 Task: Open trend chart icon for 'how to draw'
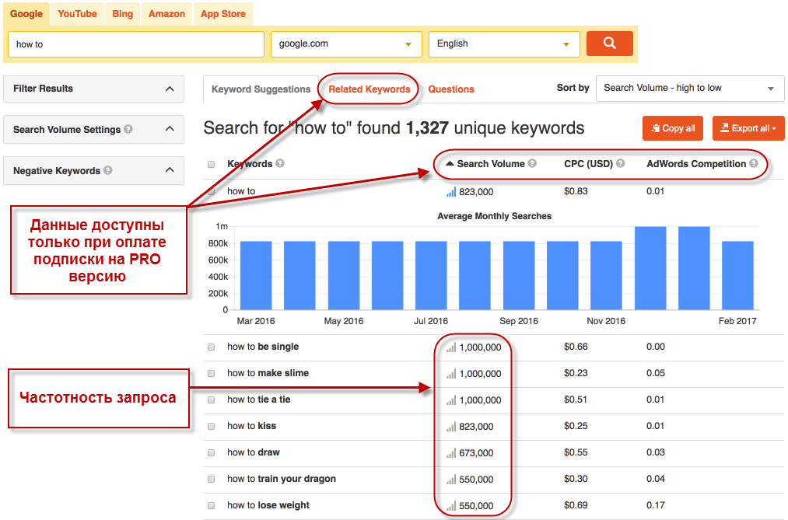451,452
